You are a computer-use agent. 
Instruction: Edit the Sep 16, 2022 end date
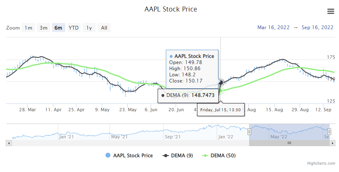[318, 28]
